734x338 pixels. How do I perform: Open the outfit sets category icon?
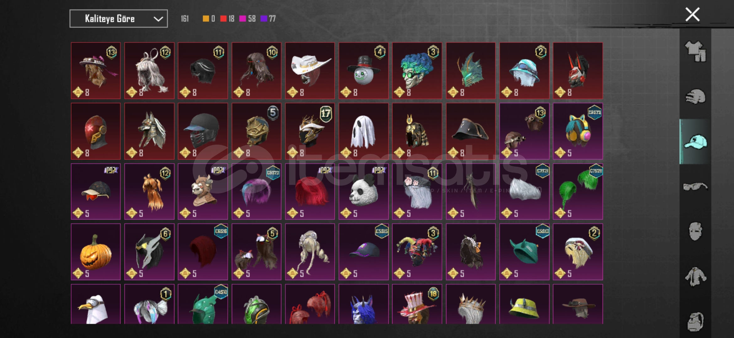coord(695,51)
